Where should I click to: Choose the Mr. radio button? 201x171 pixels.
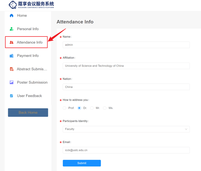pos(92,108)
